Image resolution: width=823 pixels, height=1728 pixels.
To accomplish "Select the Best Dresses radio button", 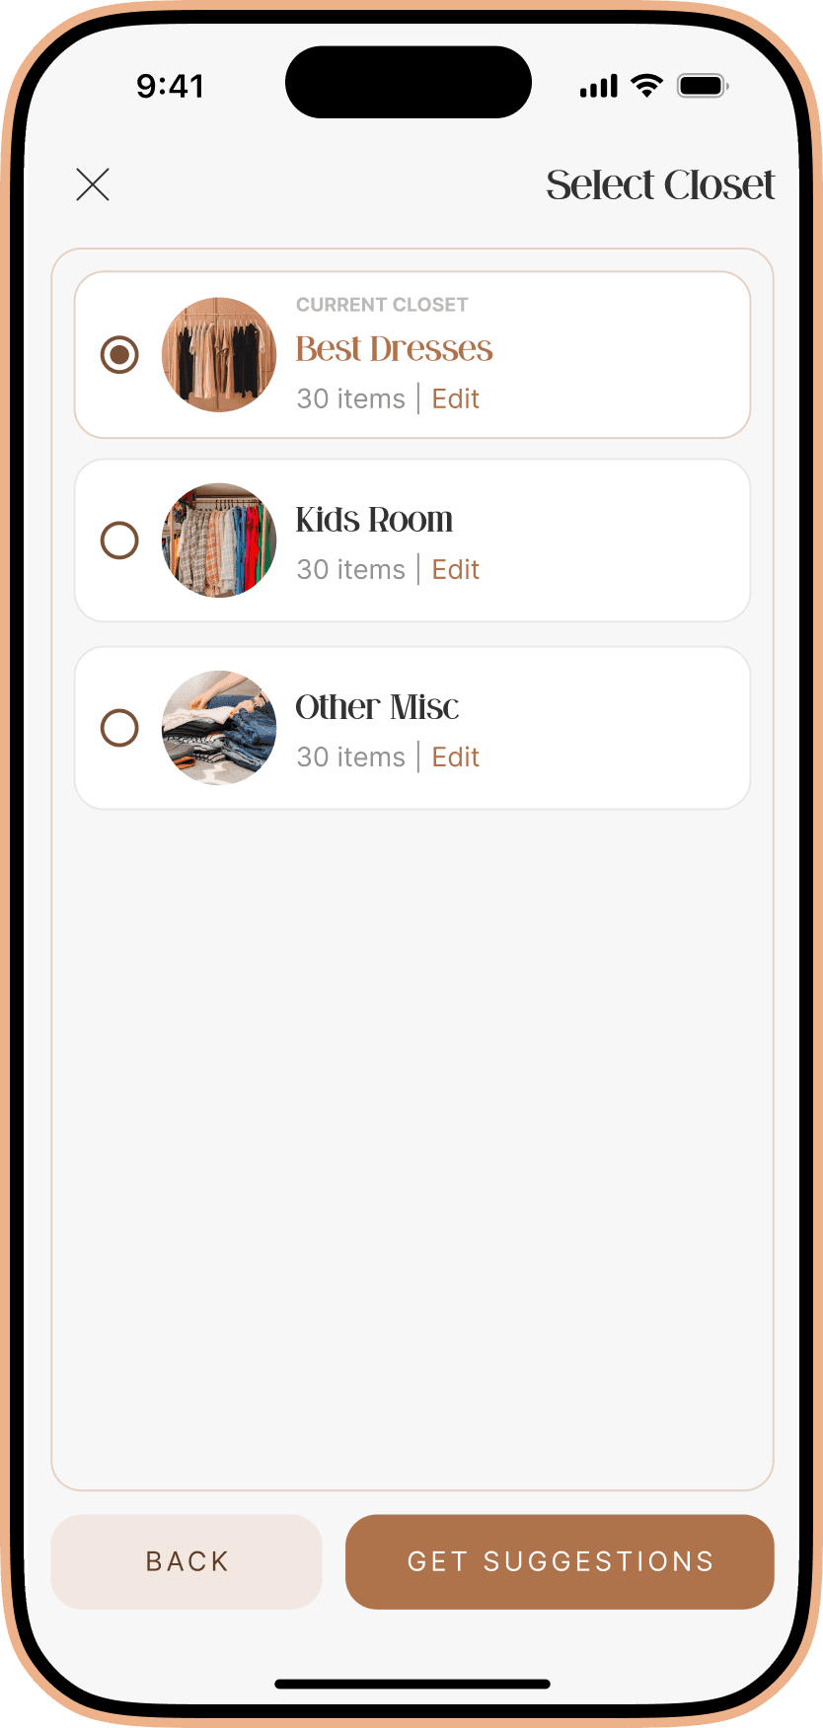I will [x=119, y=354].
